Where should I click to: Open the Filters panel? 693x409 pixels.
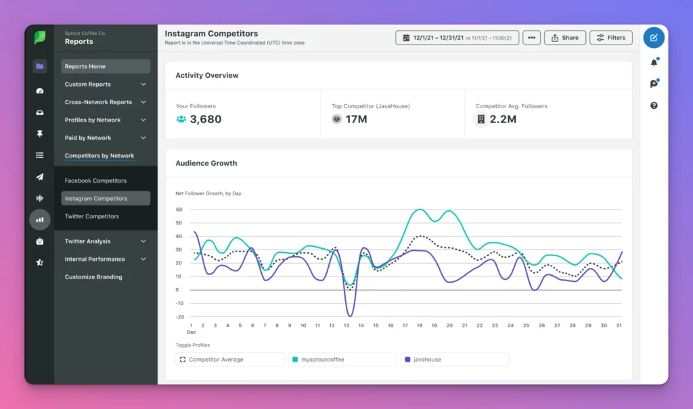click(x=610, y=37)
